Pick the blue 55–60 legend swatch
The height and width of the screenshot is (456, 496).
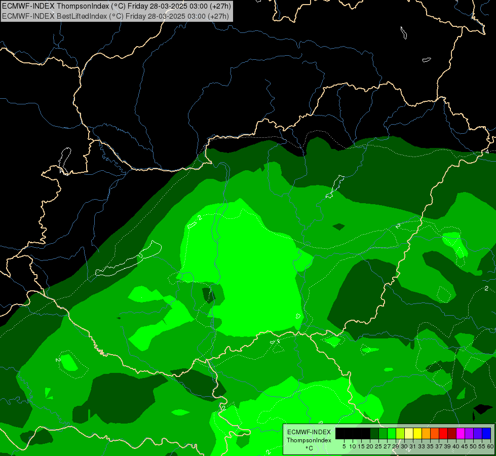(x=486, y=433)
